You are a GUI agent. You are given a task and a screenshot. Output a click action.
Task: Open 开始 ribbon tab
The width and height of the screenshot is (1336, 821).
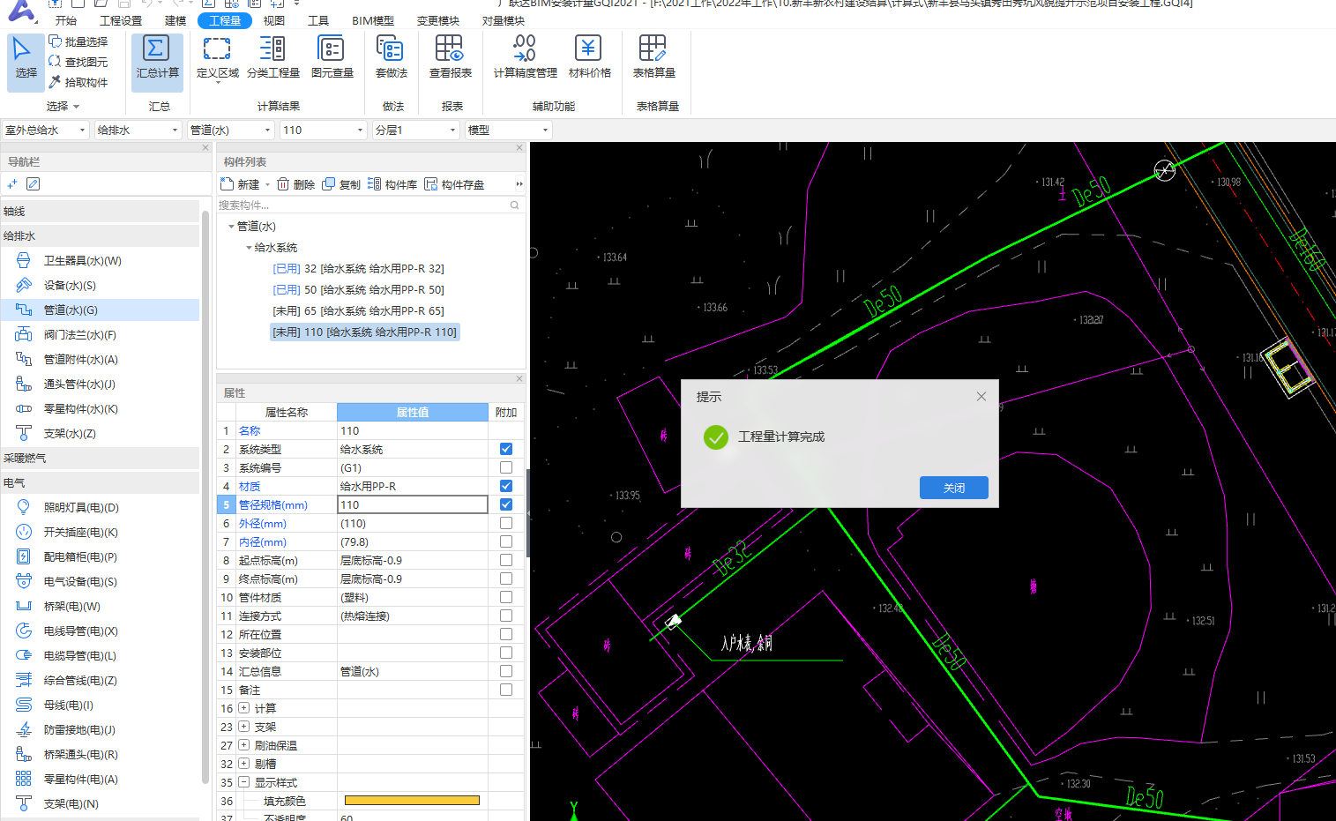click(x=66, y=20)
